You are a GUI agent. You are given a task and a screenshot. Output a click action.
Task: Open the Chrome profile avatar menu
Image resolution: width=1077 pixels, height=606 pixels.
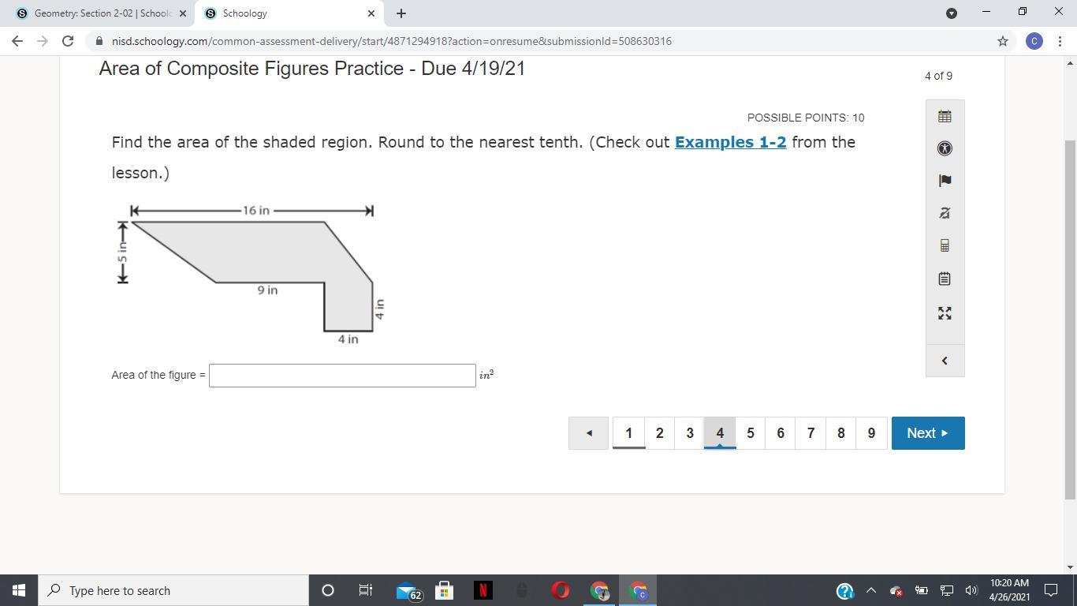point(1034,41)
